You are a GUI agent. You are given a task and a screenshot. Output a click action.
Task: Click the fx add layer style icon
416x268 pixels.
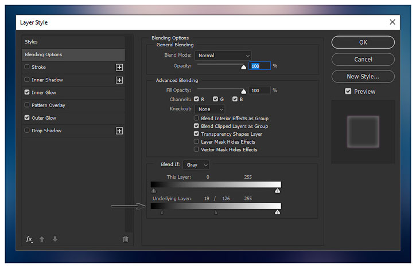(x=29, y=239)
